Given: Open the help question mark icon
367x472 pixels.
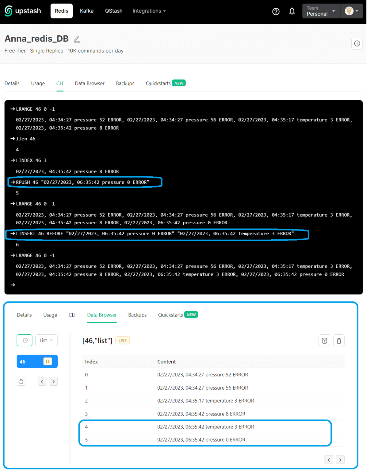Looking at the screenshot, I should (276, 11).
